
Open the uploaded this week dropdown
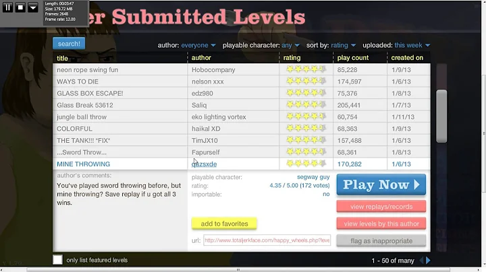[412, 45]
